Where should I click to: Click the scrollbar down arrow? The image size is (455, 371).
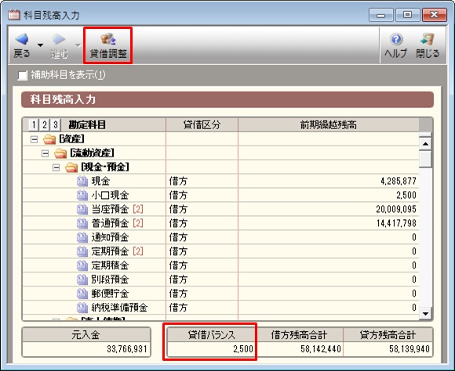pyautogui.click(x=426, y=314)
